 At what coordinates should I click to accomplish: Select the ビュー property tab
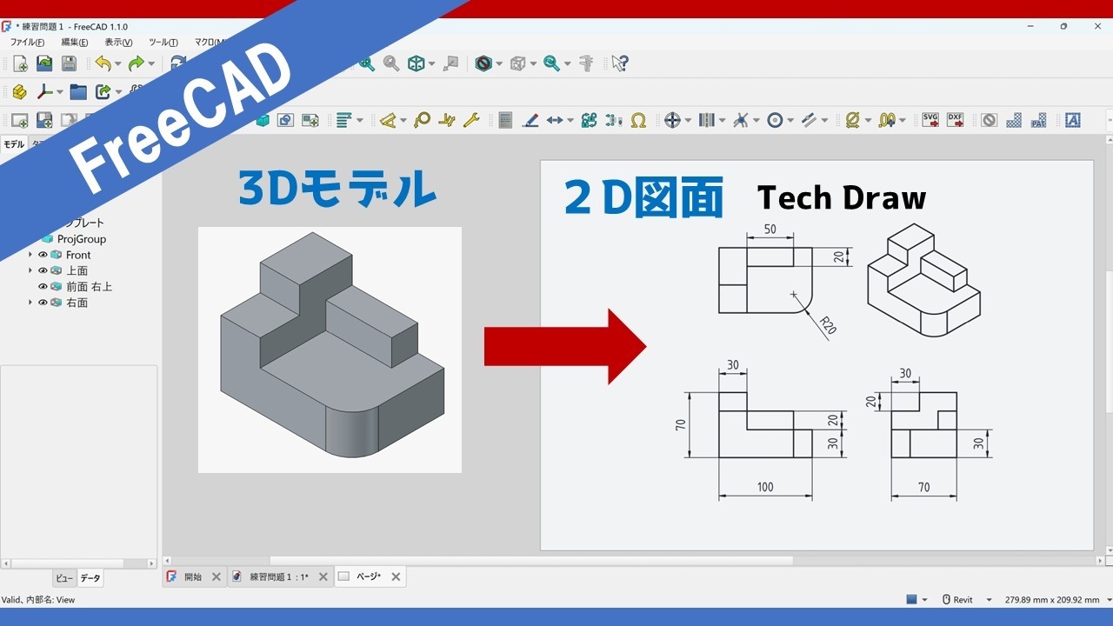tap(64, 578)
